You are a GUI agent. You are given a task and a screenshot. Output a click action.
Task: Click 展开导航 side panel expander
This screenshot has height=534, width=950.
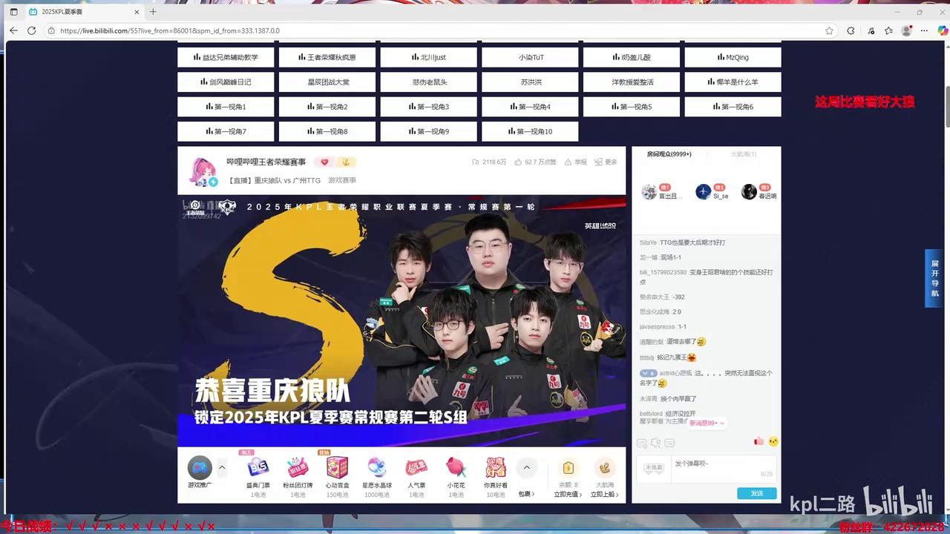coord(934,278)
